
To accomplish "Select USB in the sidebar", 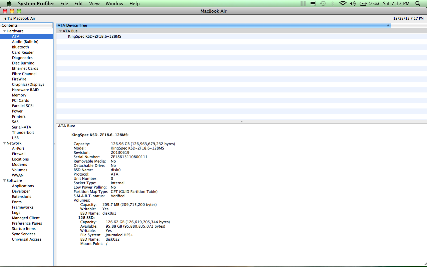I will [x=15, y=138].
